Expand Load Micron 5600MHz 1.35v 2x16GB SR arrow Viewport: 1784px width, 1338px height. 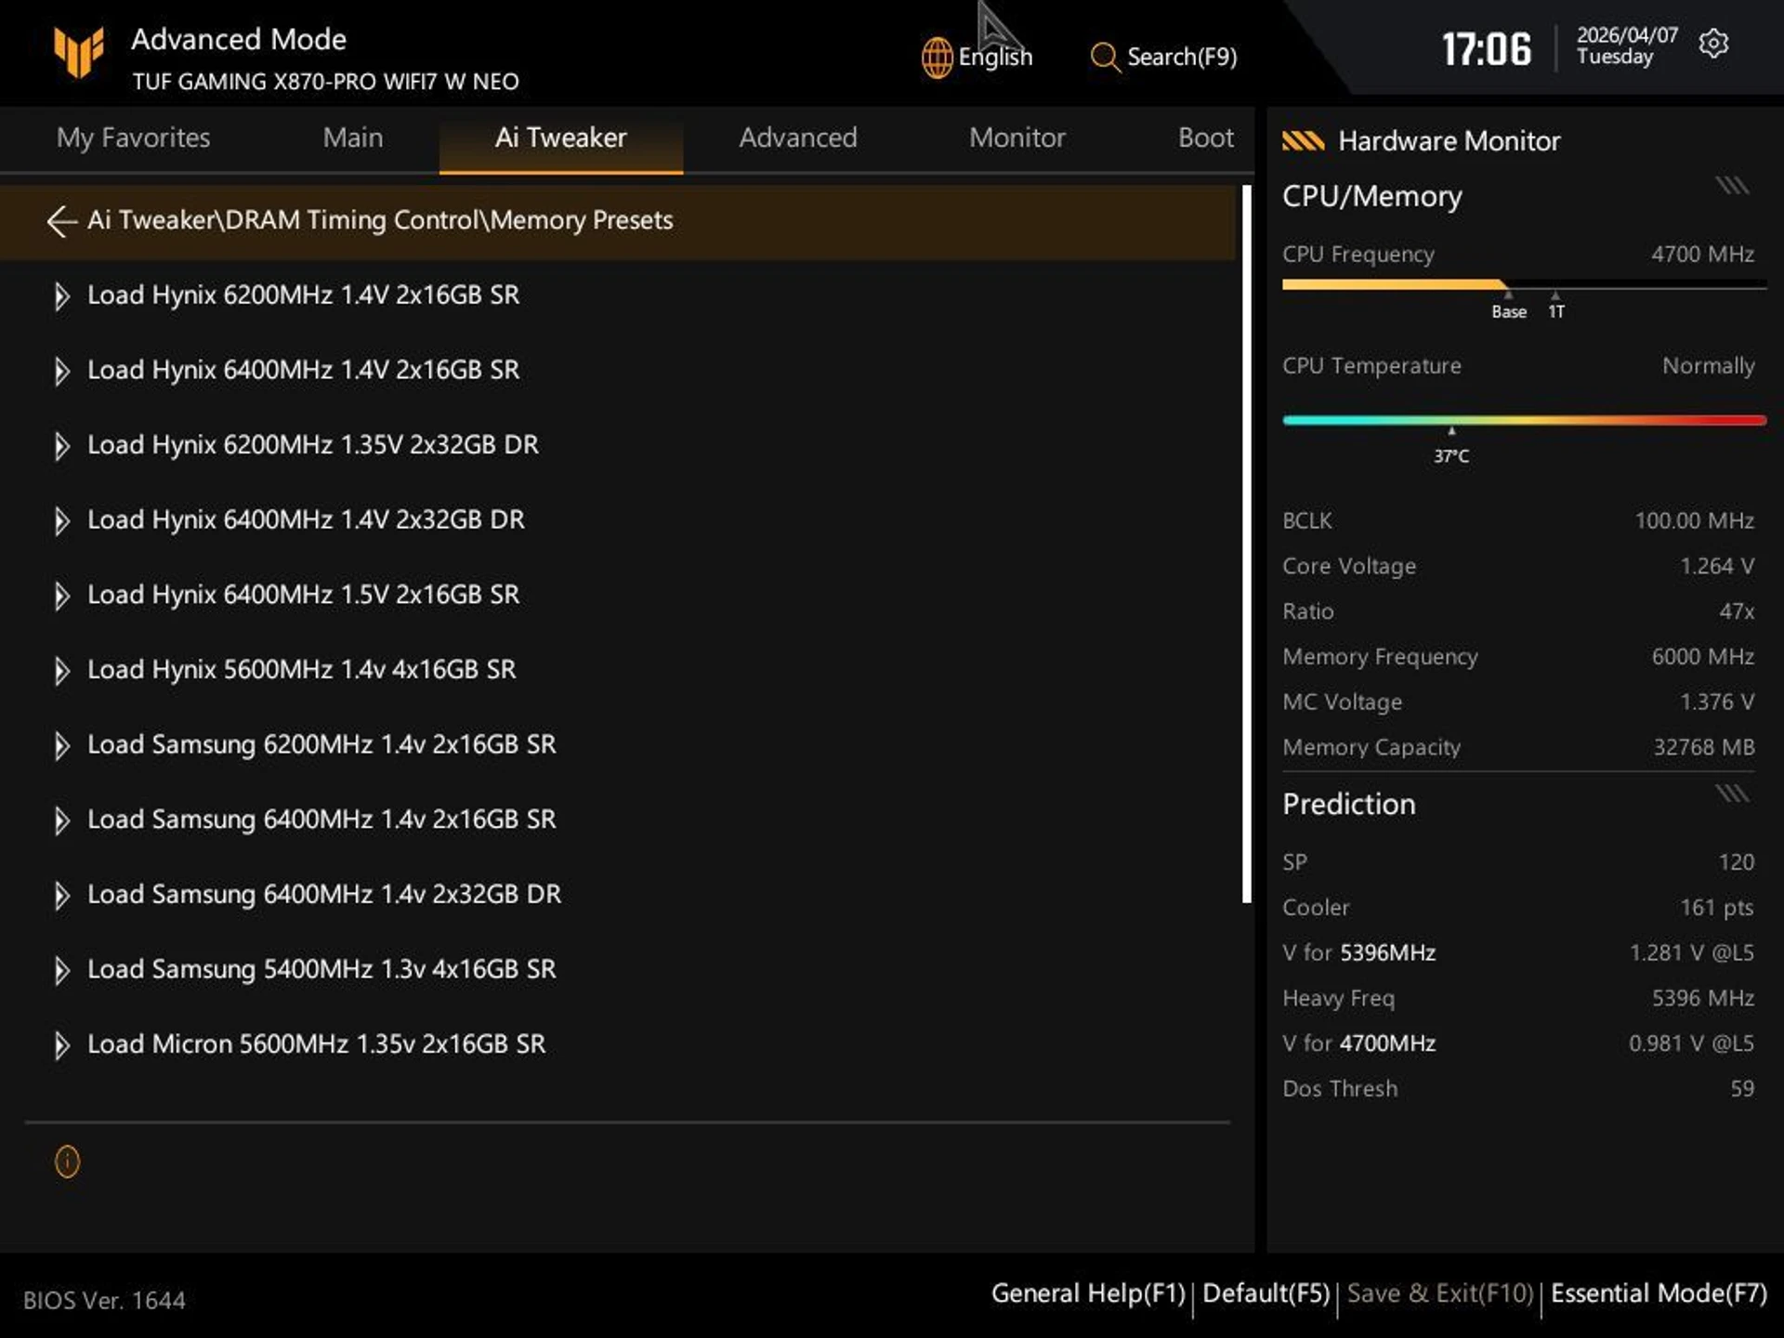pos(61,1045)
